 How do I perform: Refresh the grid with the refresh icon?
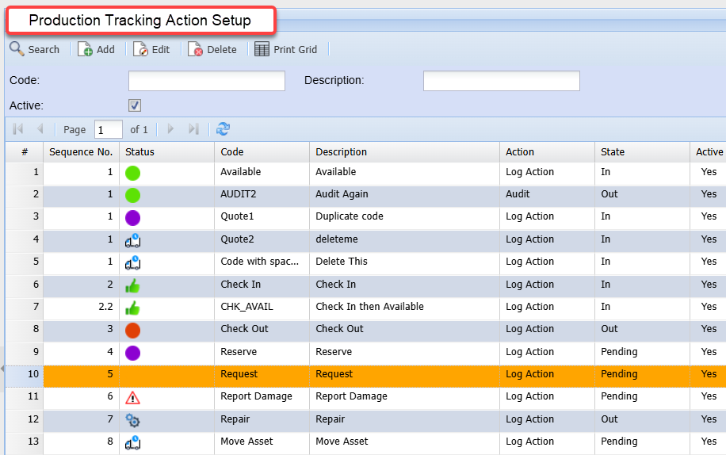click(224, 129)
